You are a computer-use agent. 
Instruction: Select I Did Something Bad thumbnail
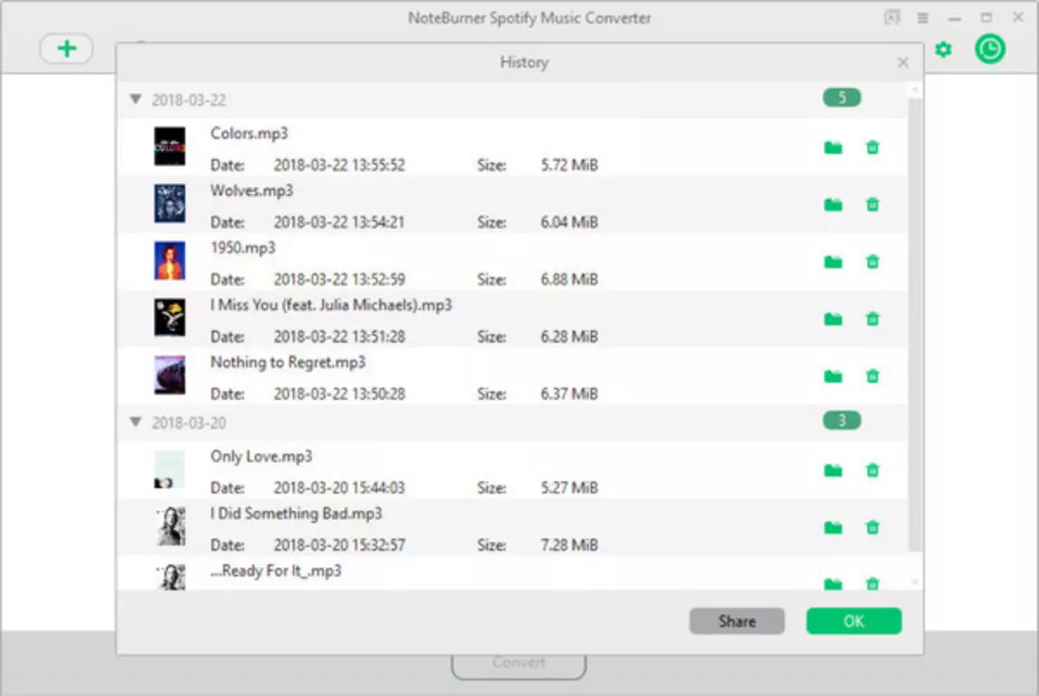pyautogui.click(x=170, y=526)
